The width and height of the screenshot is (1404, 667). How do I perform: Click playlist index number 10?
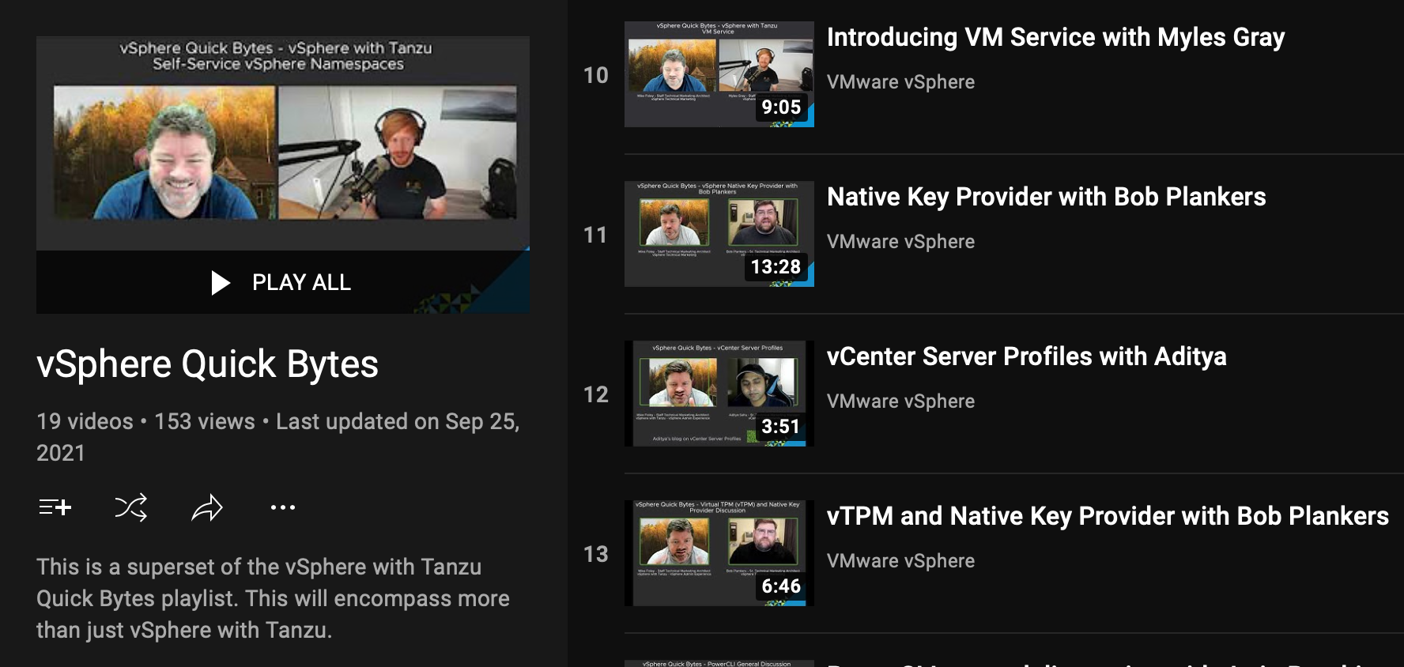596,75
